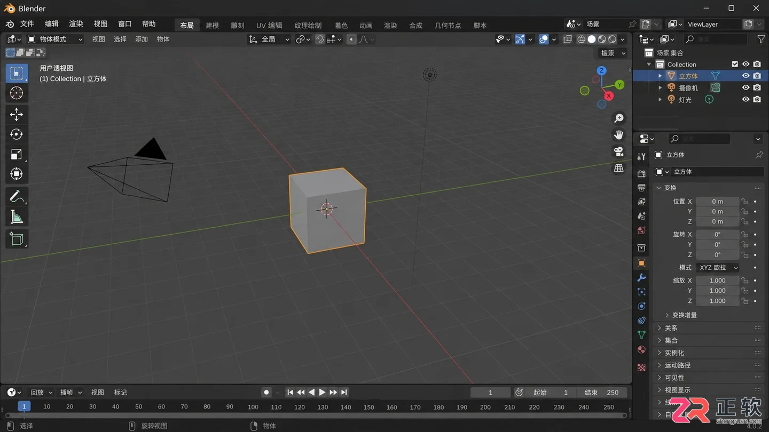The image size is (769, 432).
Task: Jump to the start frame
Action: coord(290,392)
